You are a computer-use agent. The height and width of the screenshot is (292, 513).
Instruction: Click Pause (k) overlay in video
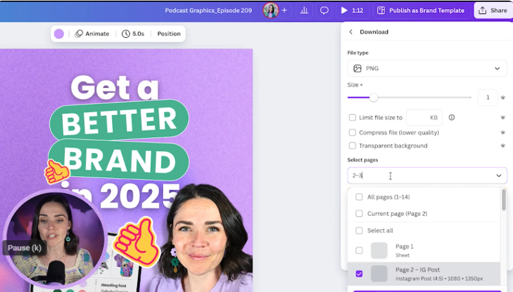tap(24, 248)
